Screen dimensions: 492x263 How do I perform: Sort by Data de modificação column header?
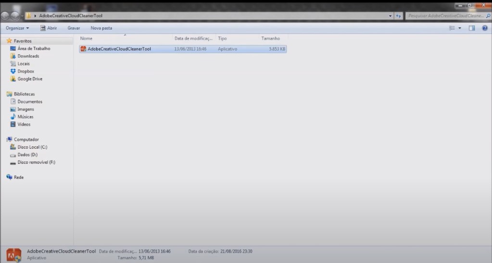[194, 38]
